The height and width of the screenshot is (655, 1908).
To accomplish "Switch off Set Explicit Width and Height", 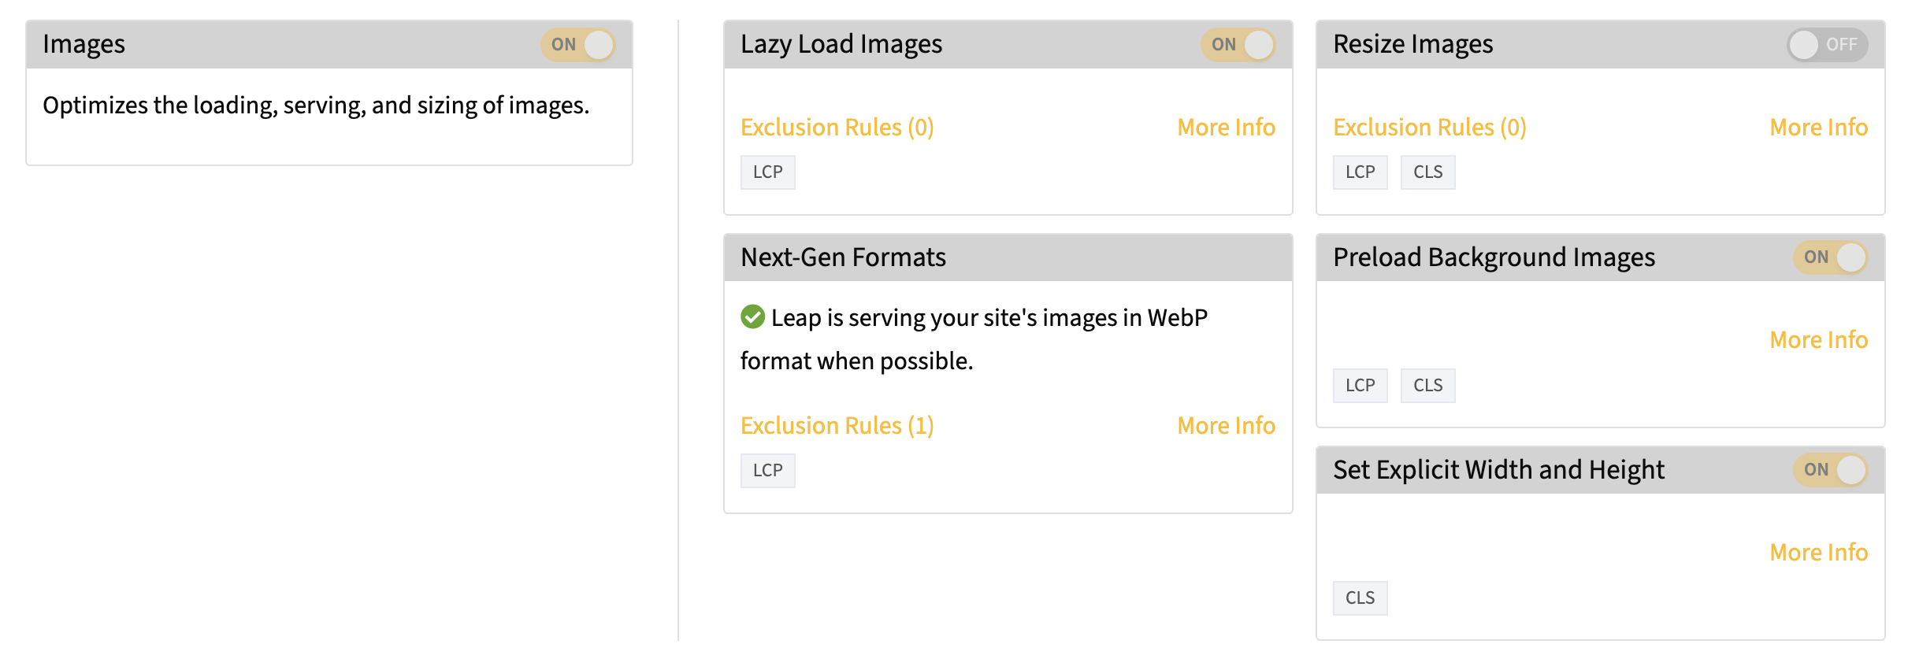I will 1830,470.
